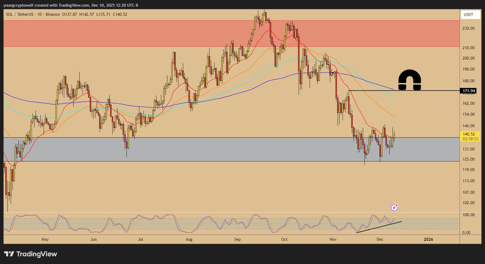Click the 119.00 price axis label
Screen dimensions: 485x264
pos(469,170)
